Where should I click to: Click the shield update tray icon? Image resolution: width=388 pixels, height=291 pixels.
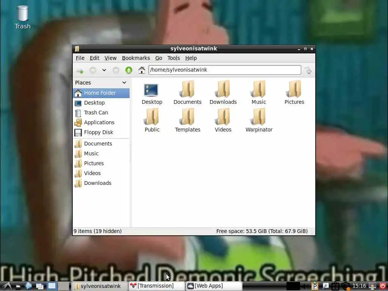click(346, 286)
